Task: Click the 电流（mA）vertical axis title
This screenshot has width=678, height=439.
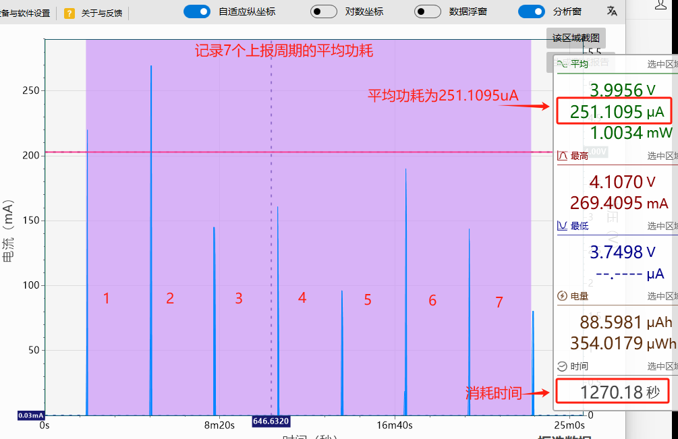Action: click(8, 231)
